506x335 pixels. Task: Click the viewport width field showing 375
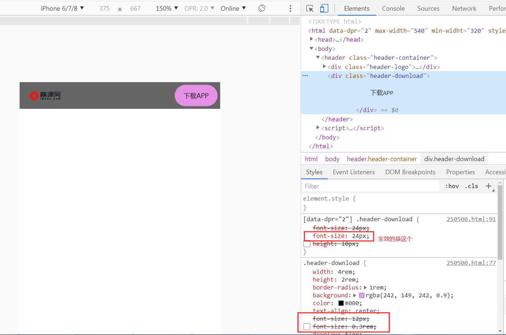(104, 8)
